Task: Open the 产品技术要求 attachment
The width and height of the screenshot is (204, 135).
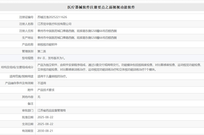Action: [x=46, y=90]
